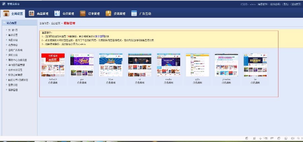Click the 全局设置 house icon
The width and height of the screenshot is (303, 142).
[6, 13]
